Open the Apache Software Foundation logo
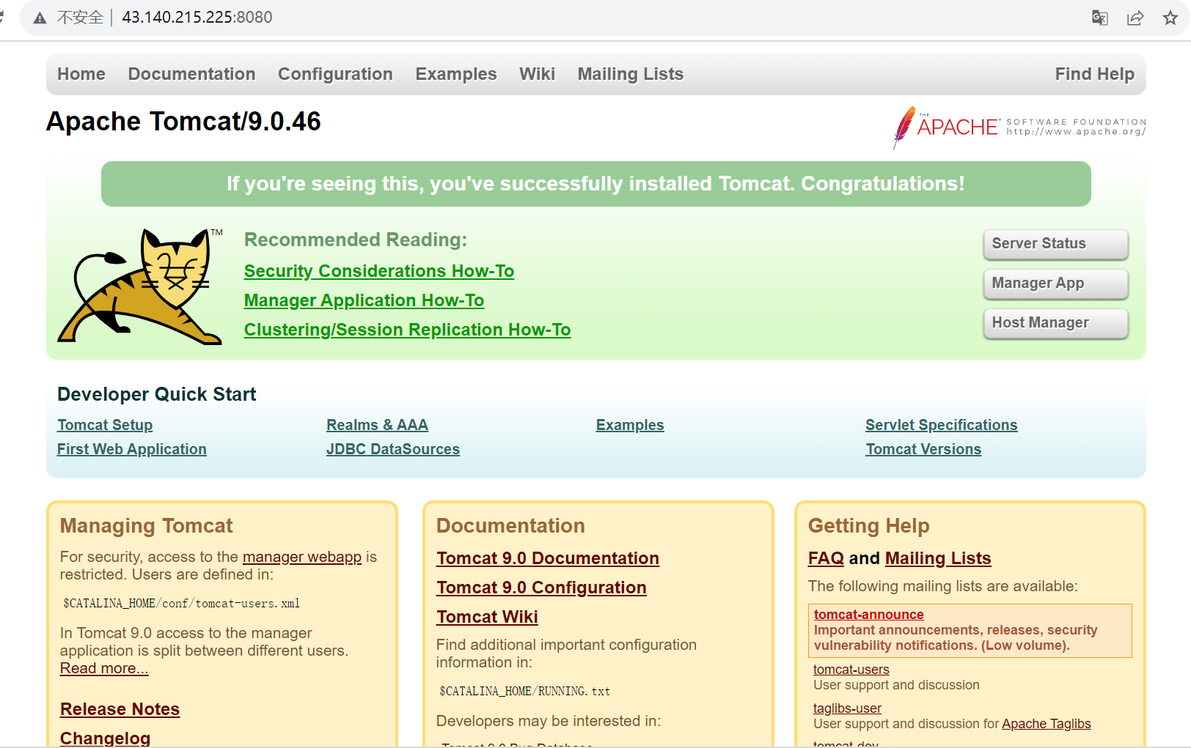 (1019, 127)
